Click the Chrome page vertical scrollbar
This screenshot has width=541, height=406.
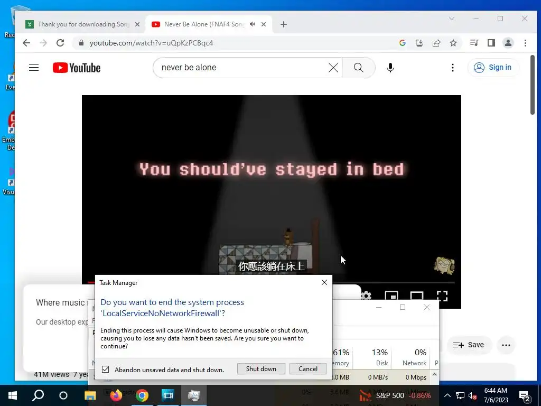pyautogui.click(x=533, y=85)
